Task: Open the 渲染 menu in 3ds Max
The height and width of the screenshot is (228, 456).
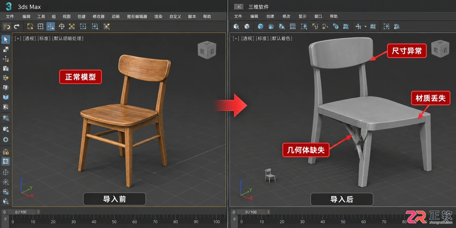Action: [158, 16]
